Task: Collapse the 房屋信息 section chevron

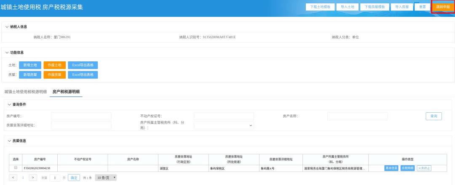Action: pyautogui.click(x=9, y=141)
